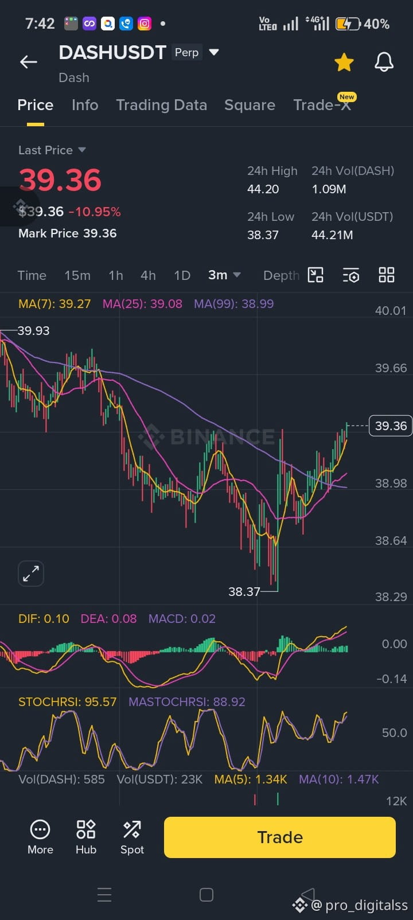Toggle the favorite star for DASHUSDT

pos(344,62)
